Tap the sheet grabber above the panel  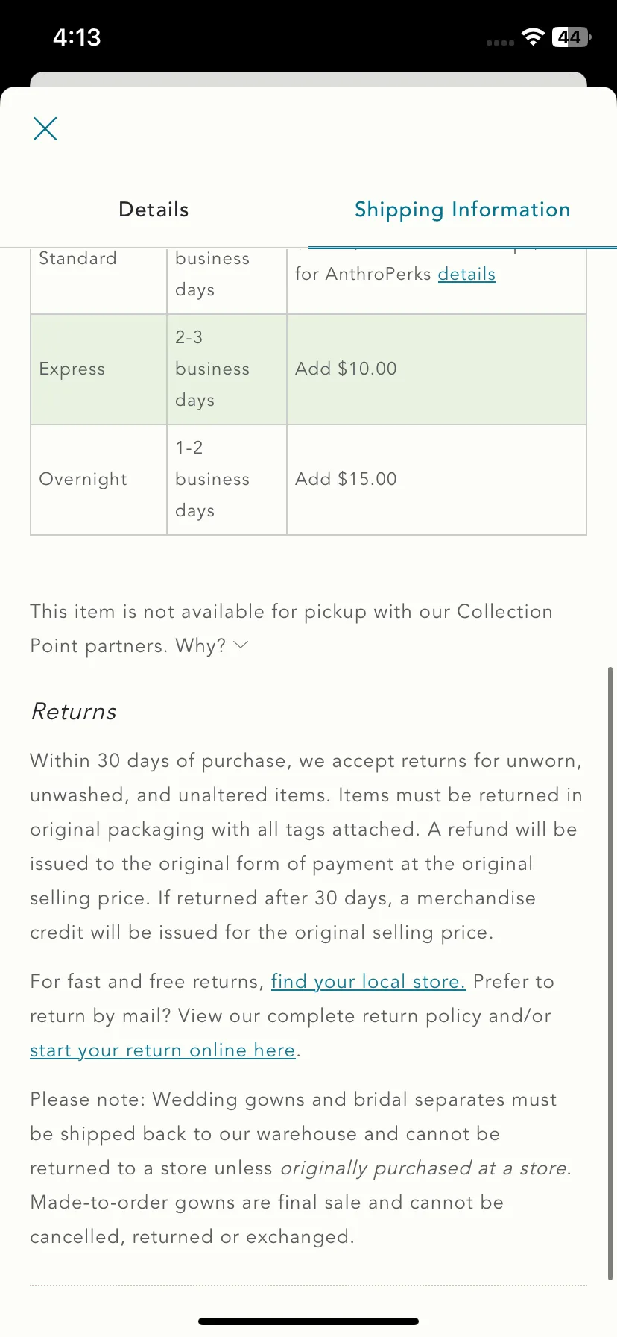(x=308, y=79)
